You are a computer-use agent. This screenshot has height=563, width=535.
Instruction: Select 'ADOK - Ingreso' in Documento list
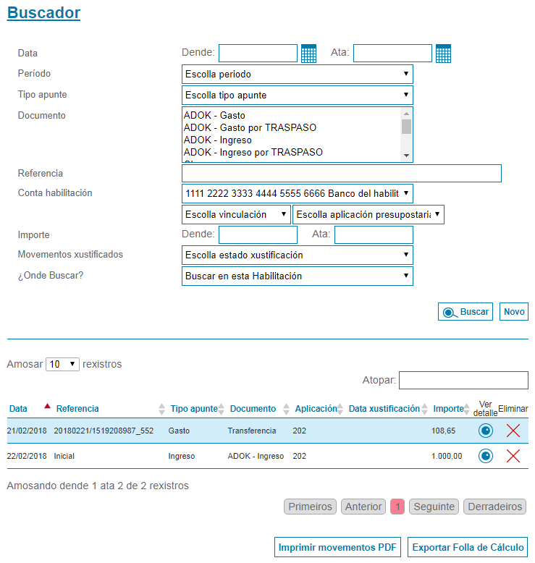(218, 140)
